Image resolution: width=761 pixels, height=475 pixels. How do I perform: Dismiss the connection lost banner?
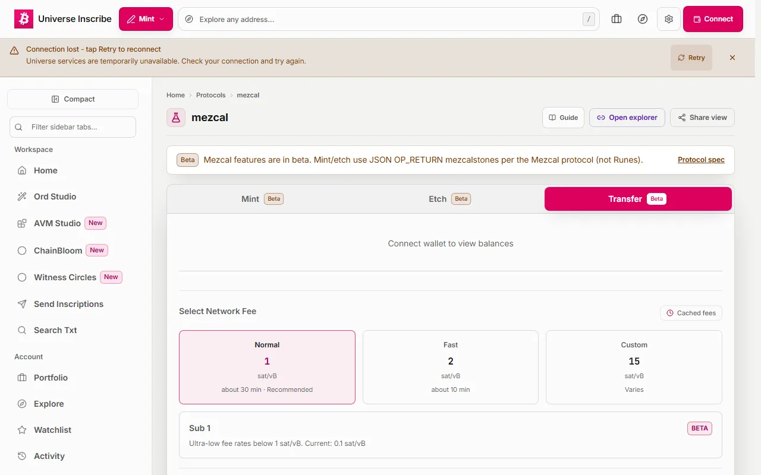point(732,58)
